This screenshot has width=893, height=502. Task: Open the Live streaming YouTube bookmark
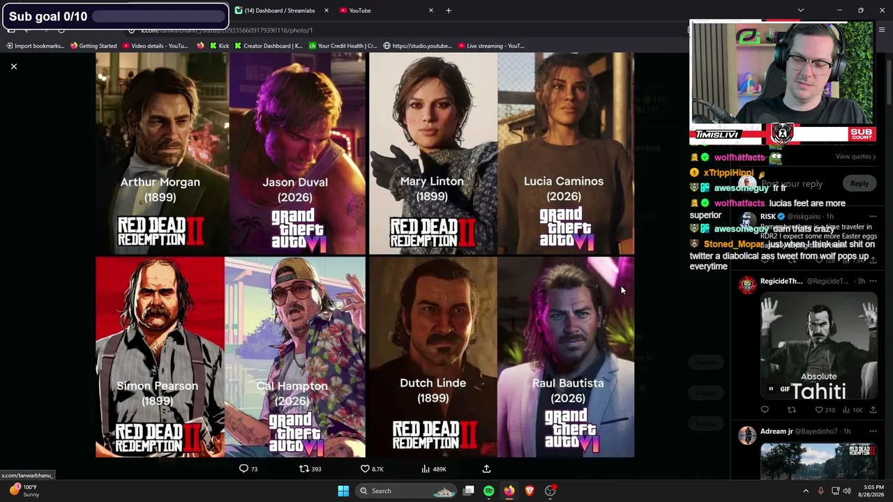pyautogui.click(x=490, y=46)
